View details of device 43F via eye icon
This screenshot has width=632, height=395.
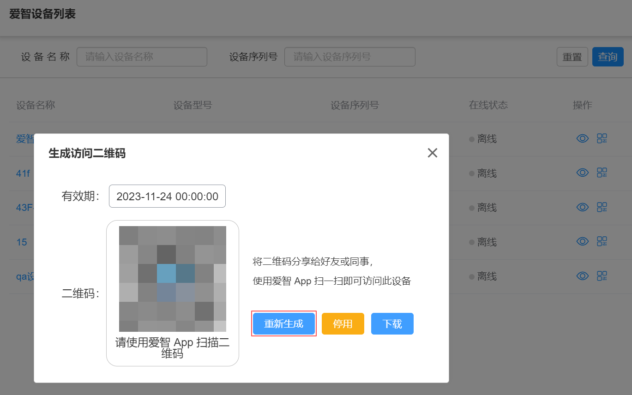tap(582, 207)
